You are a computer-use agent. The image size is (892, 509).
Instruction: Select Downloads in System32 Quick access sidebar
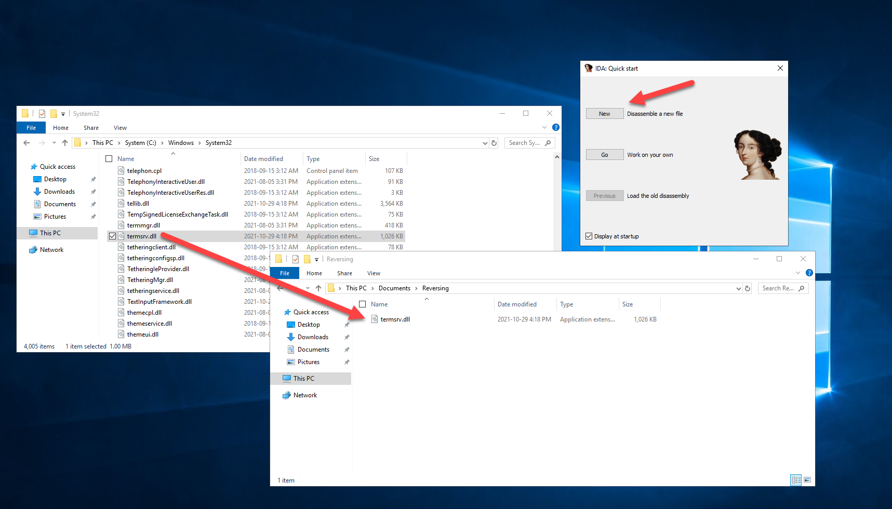tap(59, 192)
